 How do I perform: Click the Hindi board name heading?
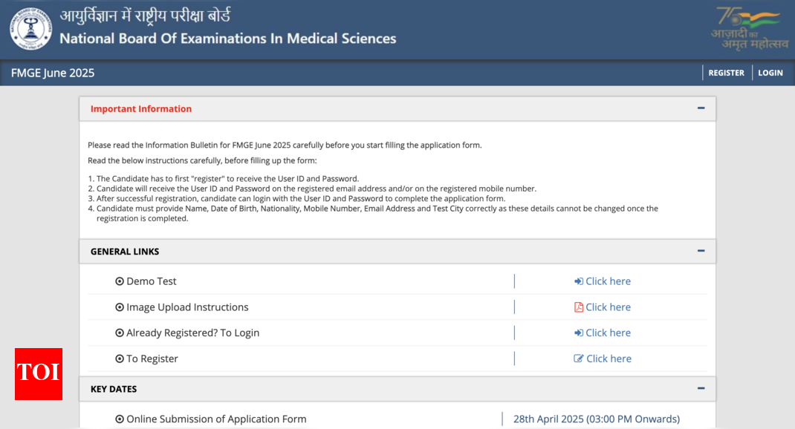coord(145,16)
